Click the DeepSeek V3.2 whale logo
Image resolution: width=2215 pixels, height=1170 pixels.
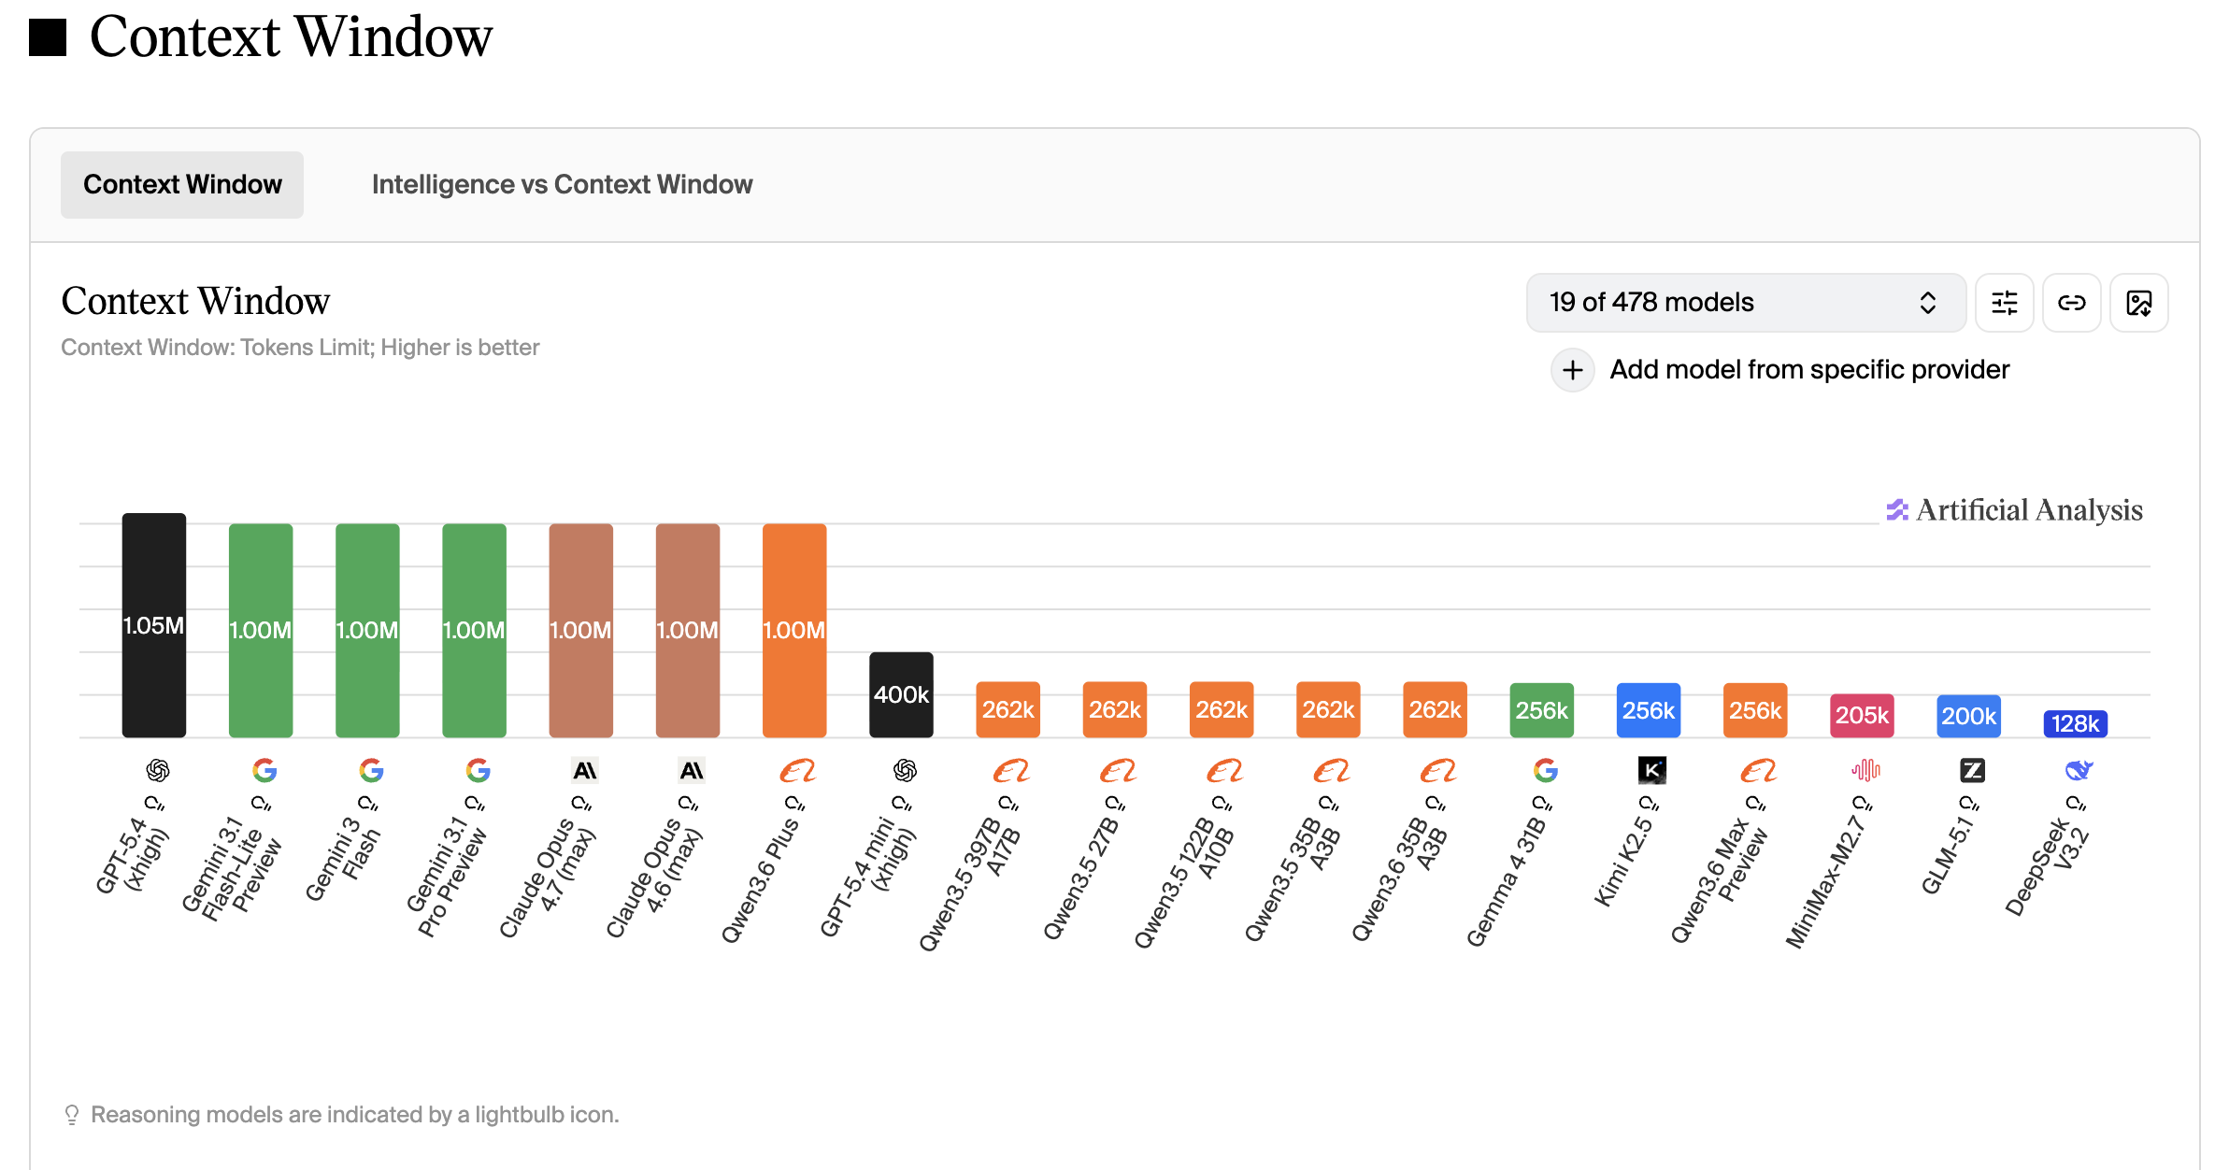click(x=2078, y=770)
